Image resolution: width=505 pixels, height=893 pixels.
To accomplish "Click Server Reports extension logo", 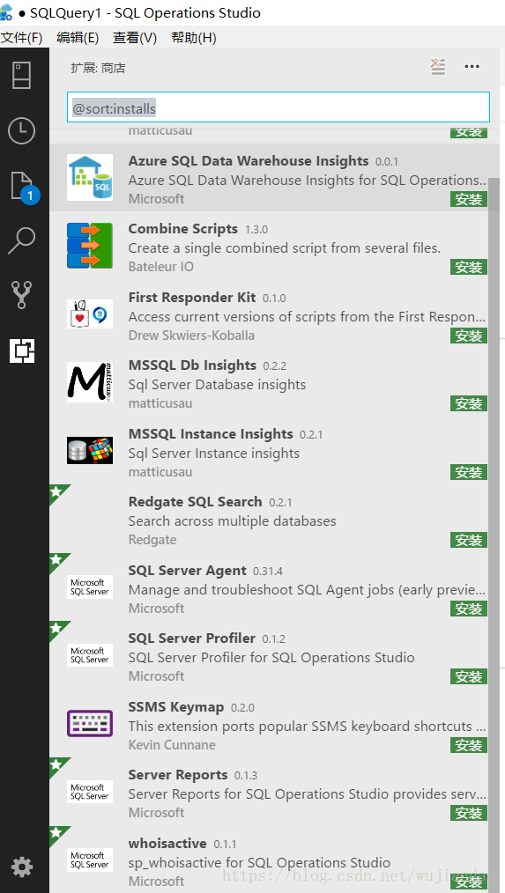I will click(x=90, y=792).
